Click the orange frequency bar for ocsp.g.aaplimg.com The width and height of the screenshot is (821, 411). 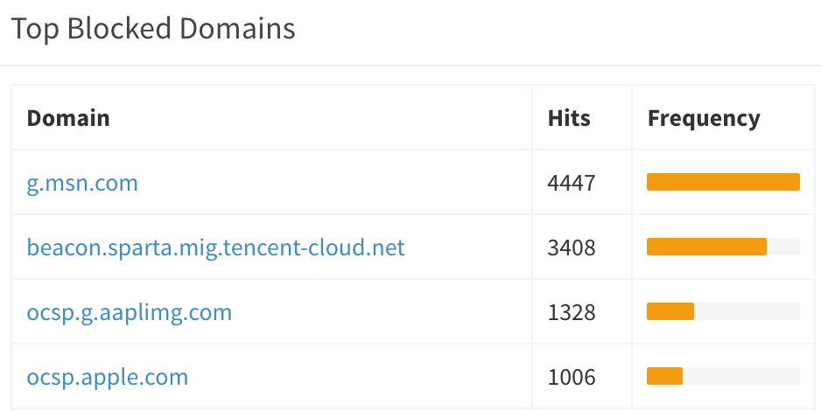point(670,311)
